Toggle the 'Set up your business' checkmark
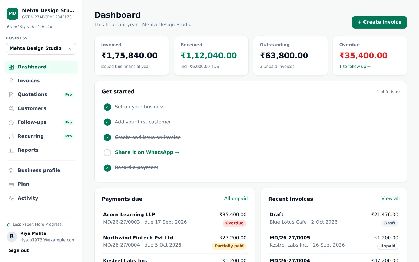The image size is (419, 262). pyautogui.click(x=107, y=107)
